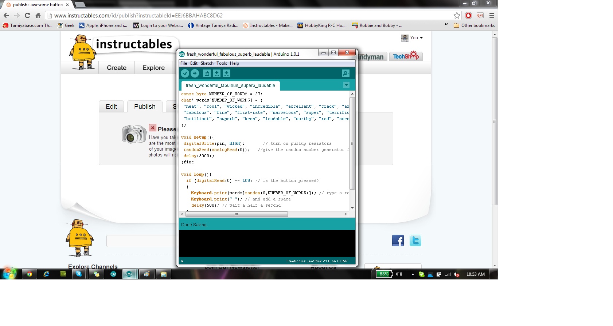Open Skype from the taskbar
The width and height of the screenshot is (613, 326).
click(79, 274)
